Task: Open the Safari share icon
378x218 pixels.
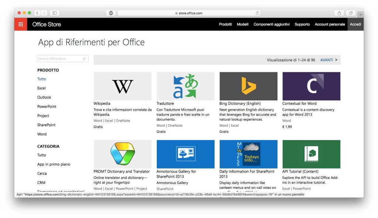Action: (x=339, y=13)
